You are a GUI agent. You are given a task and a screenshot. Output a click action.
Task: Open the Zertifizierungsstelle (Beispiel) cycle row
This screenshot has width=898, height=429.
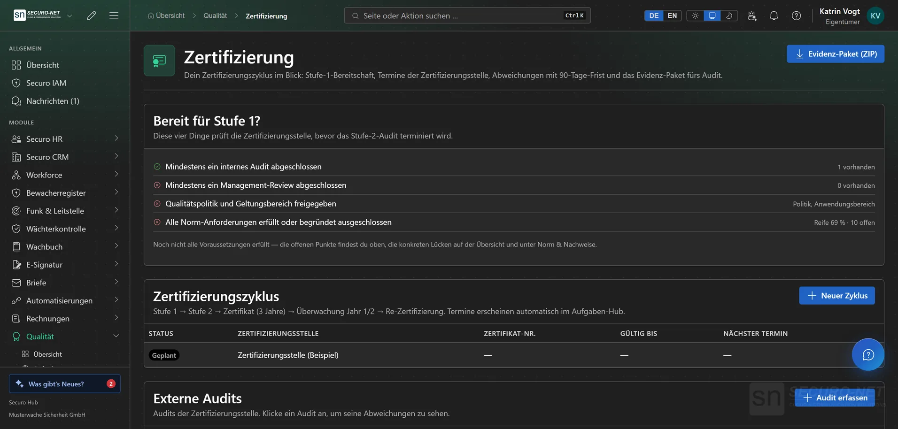(x=514, y=355)
